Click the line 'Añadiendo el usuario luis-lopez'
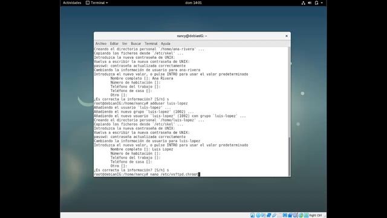This screenshot has height=218, width=387. pyautogui.click(x=132, y=108)
